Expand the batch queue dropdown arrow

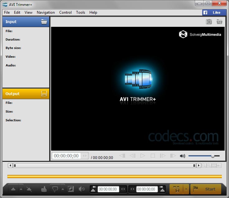[x=186, y=189]
